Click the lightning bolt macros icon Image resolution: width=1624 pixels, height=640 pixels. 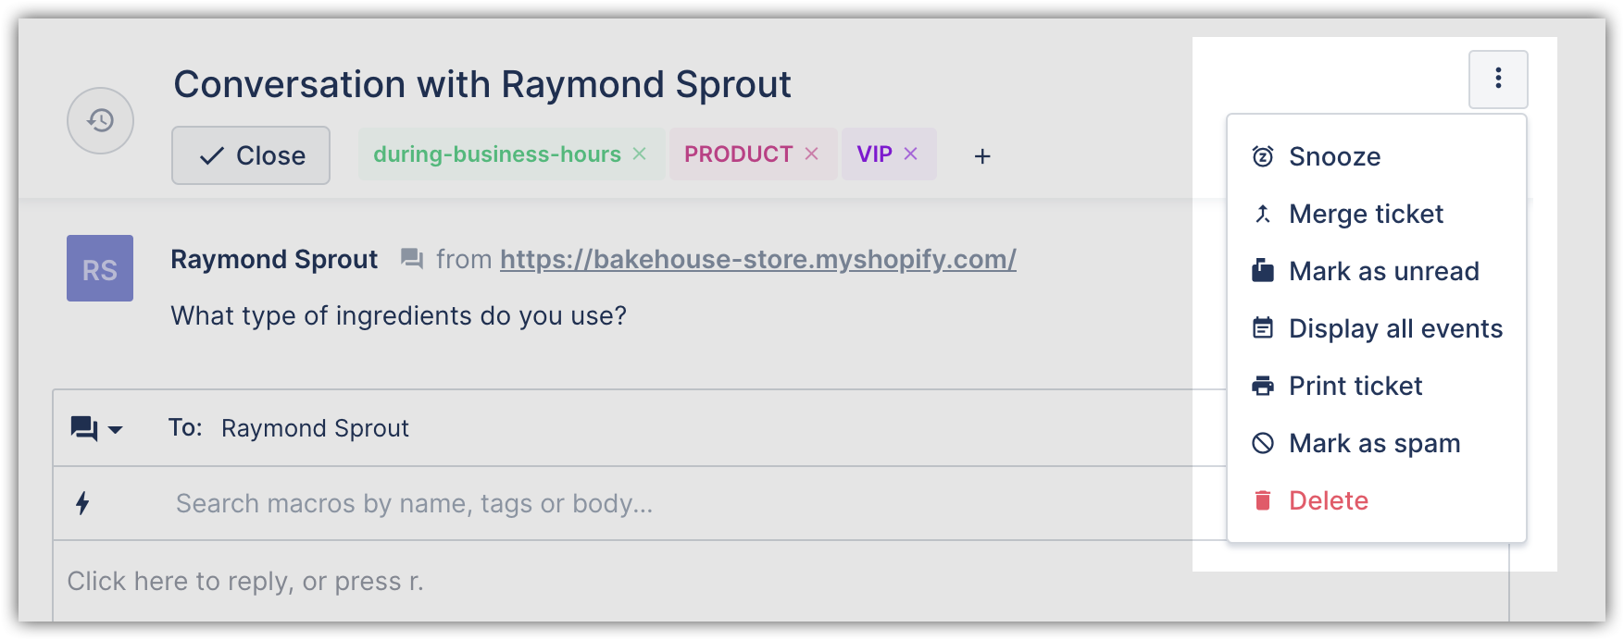point(82,503)
